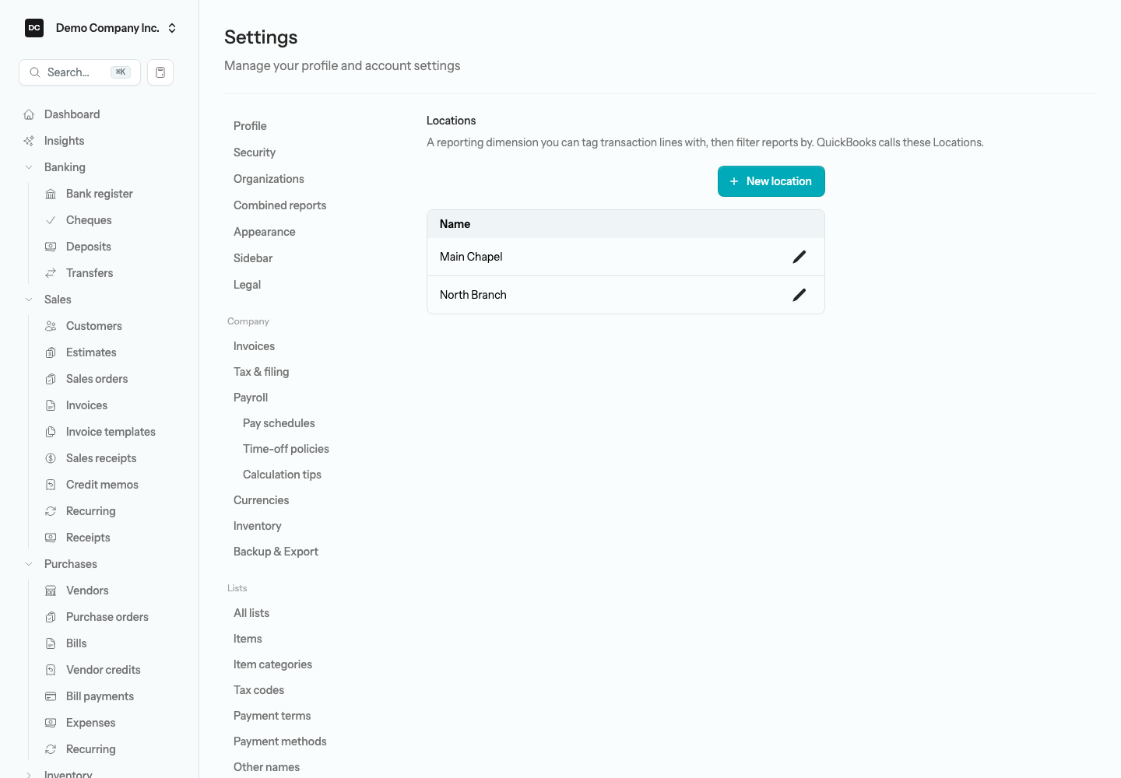Open Vendors under Purchases

coord(87,591)
